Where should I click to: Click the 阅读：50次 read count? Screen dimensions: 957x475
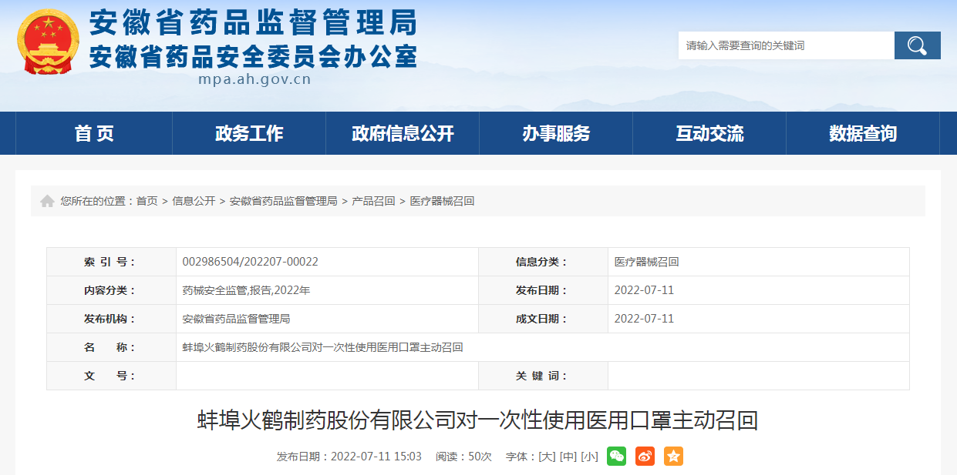[463, 457]
